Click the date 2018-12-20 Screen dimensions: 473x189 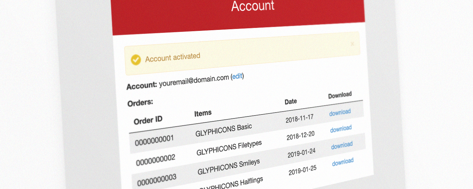point(301,136)
